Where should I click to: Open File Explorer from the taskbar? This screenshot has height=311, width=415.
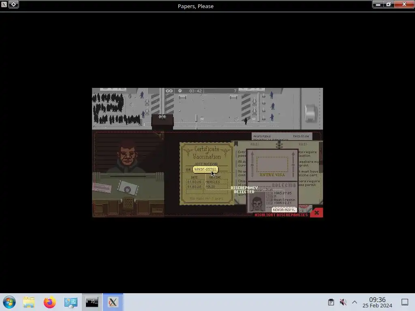click(x=29, y=302)
